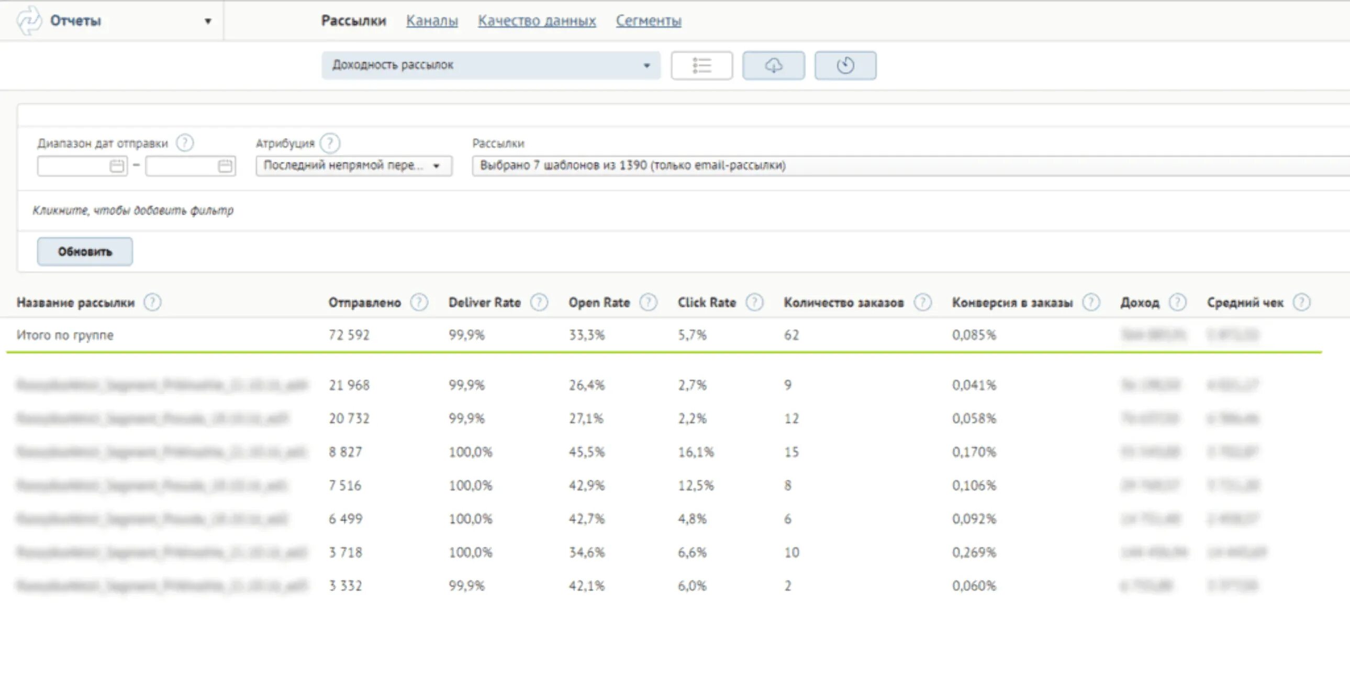Click the clock history icon button
1350x687 pixels.
click(x=845, y=65)
